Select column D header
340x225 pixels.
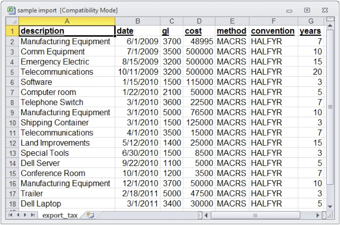pyautogui.click(x=199, y=22)
